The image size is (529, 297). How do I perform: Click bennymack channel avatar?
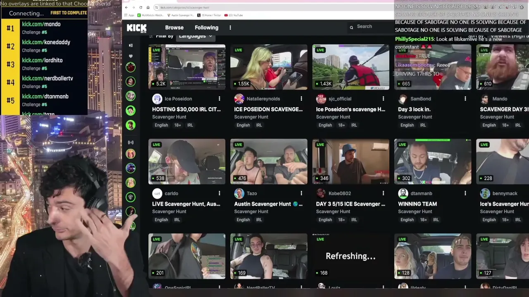[485, 193]
